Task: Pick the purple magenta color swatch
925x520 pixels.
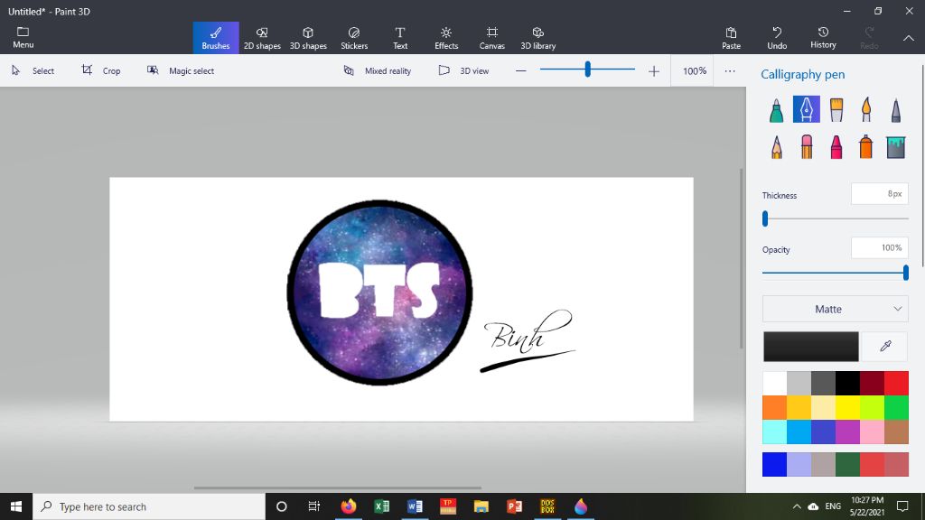Action: [x=847, y=432]
